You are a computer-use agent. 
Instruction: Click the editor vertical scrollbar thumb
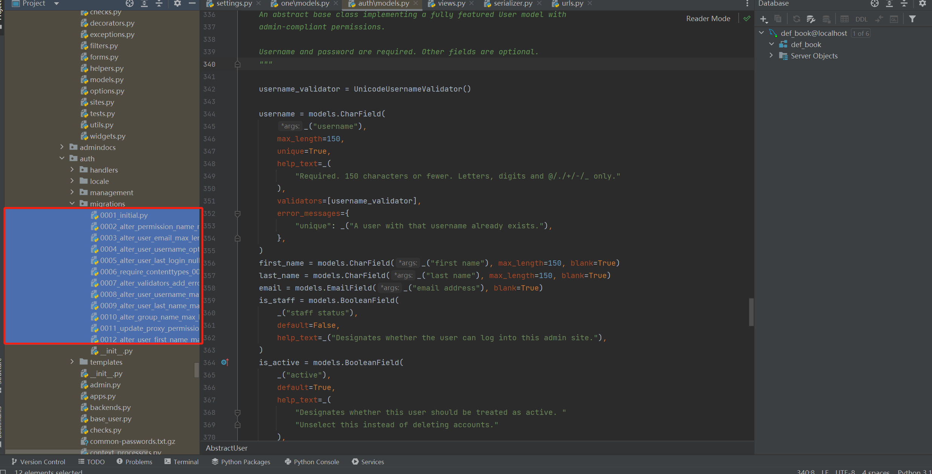tap(751, 312)
